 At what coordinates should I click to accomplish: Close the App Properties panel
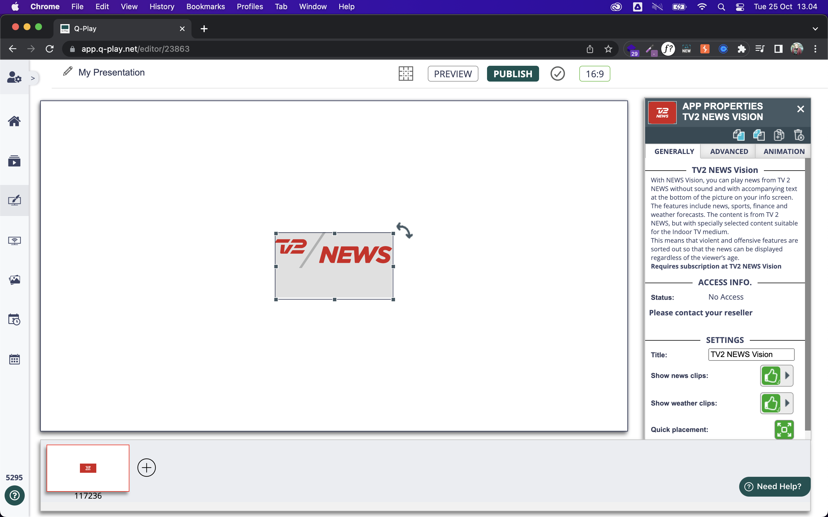click(x=800, y=109)
